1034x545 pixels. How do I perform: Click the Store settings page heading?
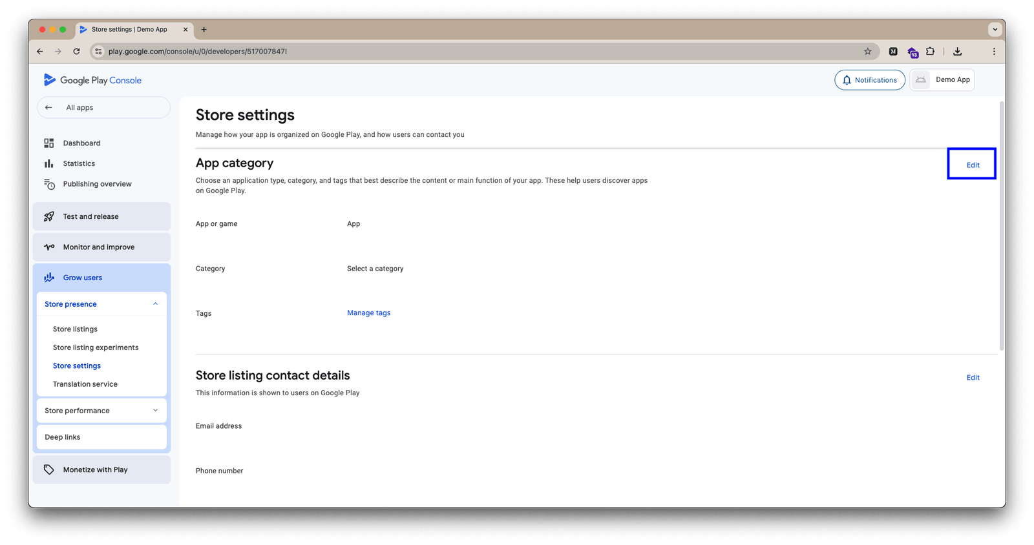click(245, 115)
